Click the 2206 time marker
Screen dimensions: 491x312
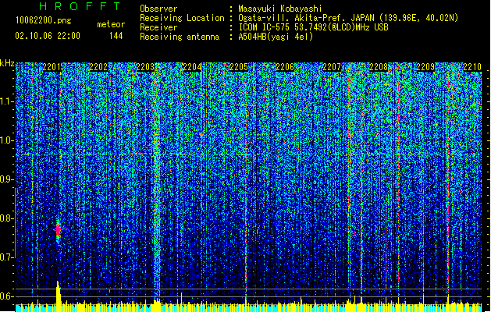point(285,67)
